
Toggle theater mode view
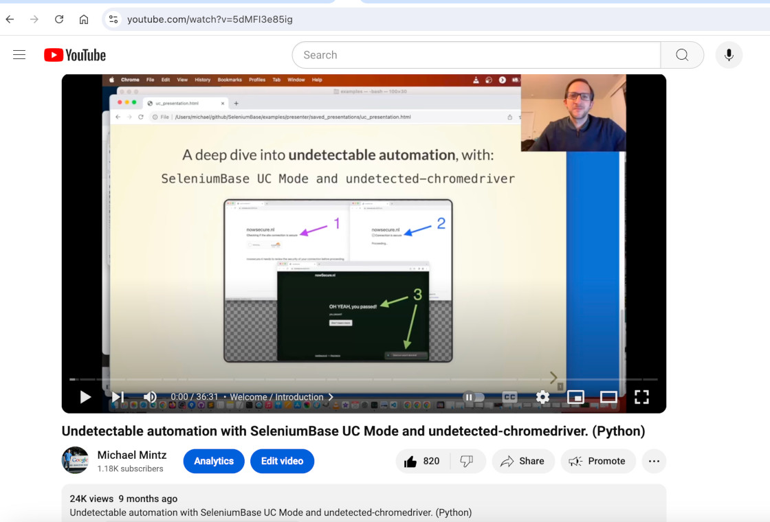pos(608,396)
